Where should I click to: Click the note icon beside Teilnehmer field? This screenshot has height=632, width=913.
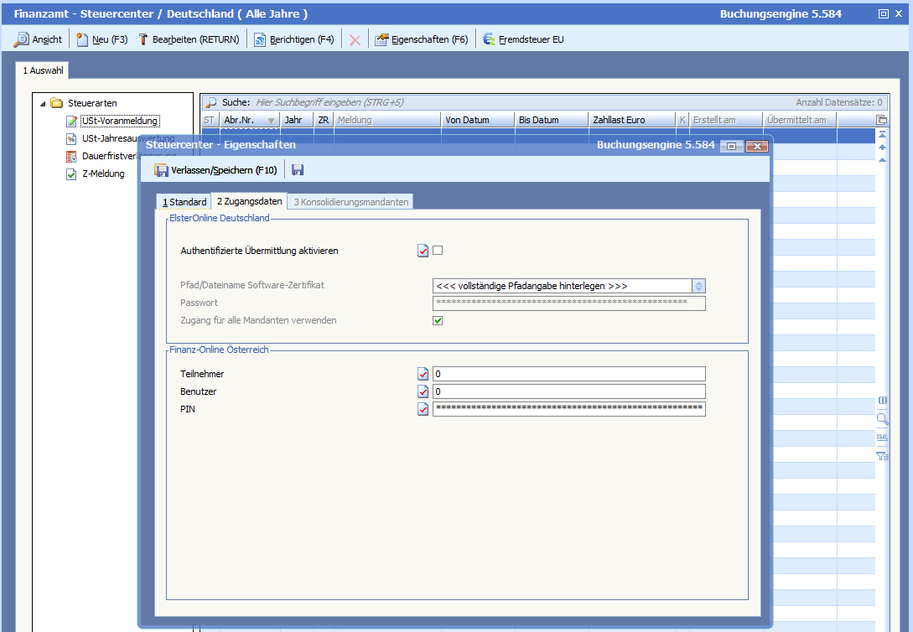point(423,374)
